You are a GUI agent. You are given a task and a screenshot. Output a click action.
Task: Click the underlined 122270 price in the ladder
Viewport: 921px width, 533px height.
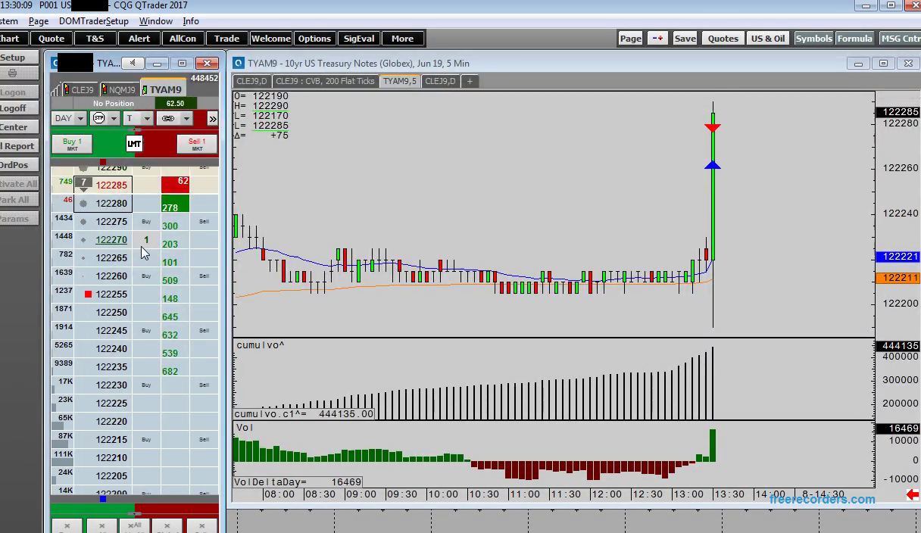[111, 239]
